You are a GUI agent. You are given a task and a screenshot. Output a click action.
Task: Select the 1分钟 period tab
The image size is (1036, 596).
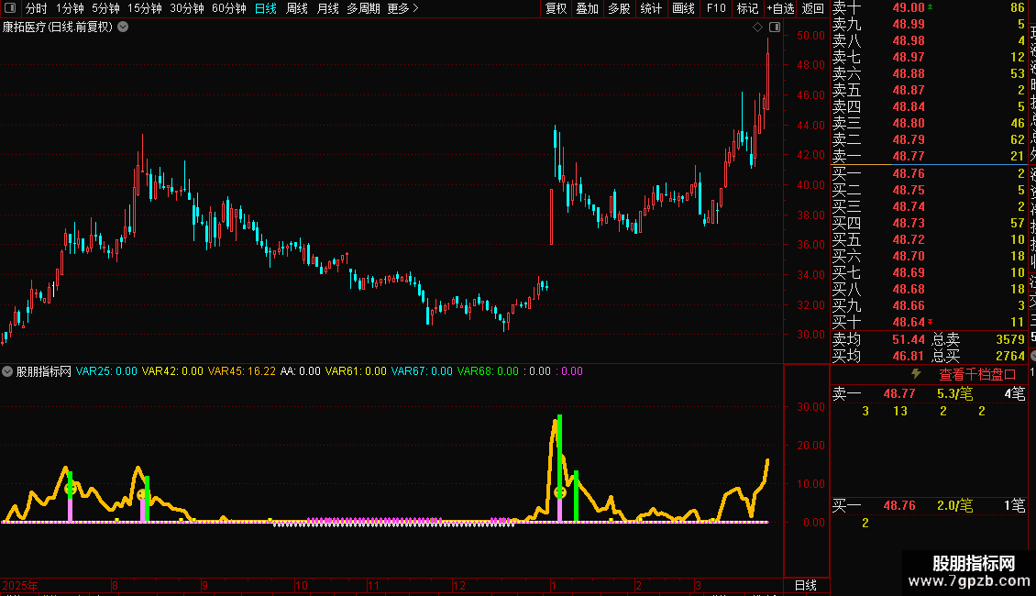pos(70,8)
